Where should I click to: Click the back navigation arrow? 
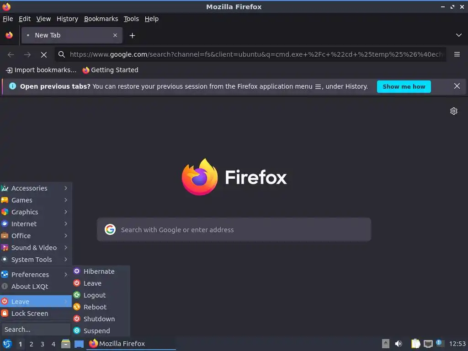(x=11, y=55)
